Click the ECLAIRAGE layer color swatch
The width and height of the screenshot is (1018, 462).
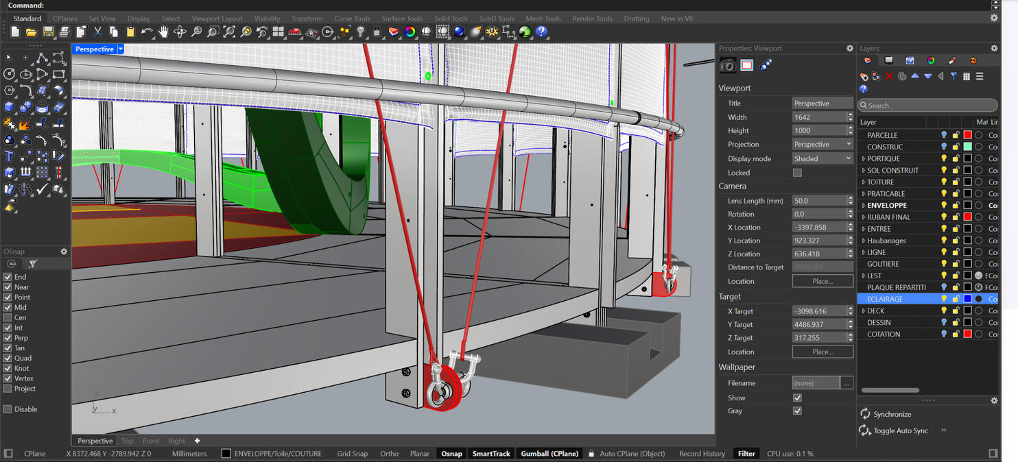click(x=968, y=299)
